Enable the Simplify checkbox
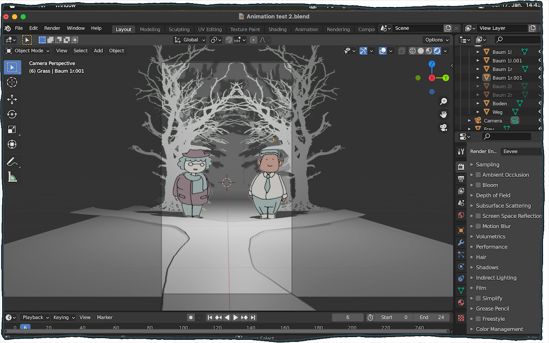Viewport: 549px width, 343px height. (478, 299)
